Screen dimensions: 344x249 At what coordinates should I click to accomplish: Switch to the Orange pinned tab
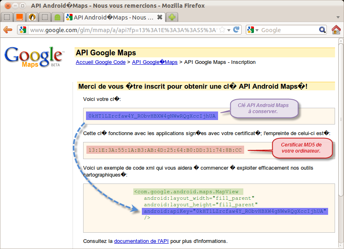coord(20,17)
